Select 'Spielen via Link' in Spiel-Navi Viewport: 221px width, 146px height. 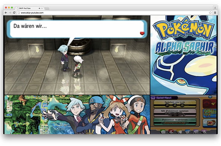tap(175, 104)
